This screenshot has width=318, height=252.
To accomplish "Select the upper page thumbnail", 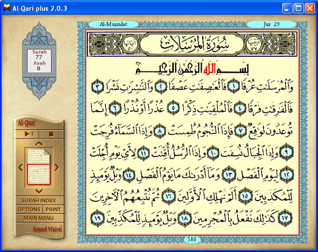I will point(39,155).
